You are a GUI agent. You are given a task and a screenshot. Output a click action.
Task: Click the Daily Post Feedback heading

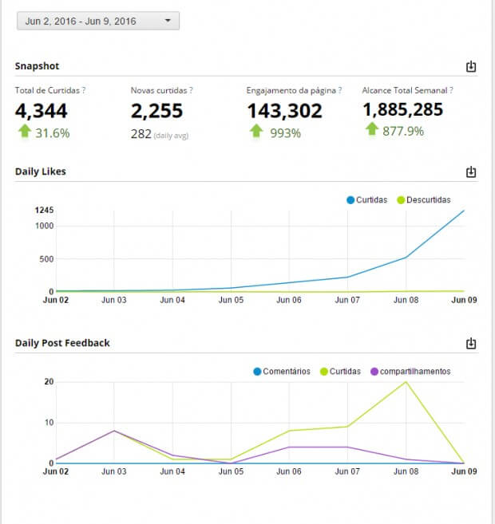(x=62, y=343)
